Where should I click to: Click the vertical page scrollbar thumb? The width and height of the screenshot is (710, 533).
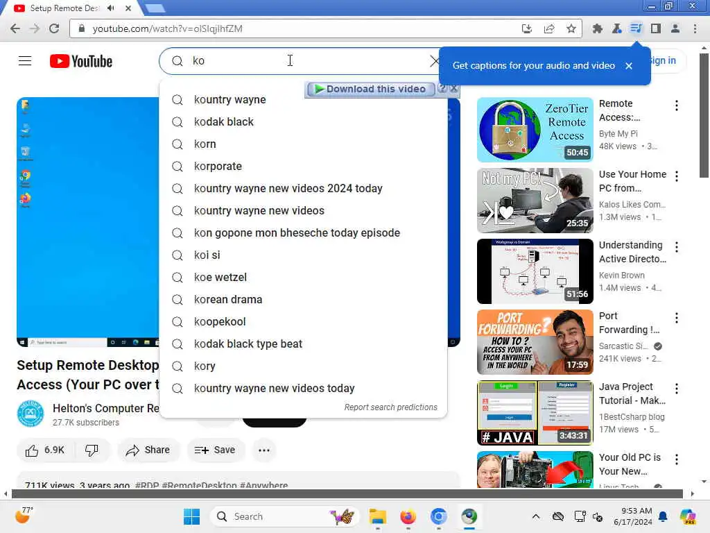tap(704, 116)
